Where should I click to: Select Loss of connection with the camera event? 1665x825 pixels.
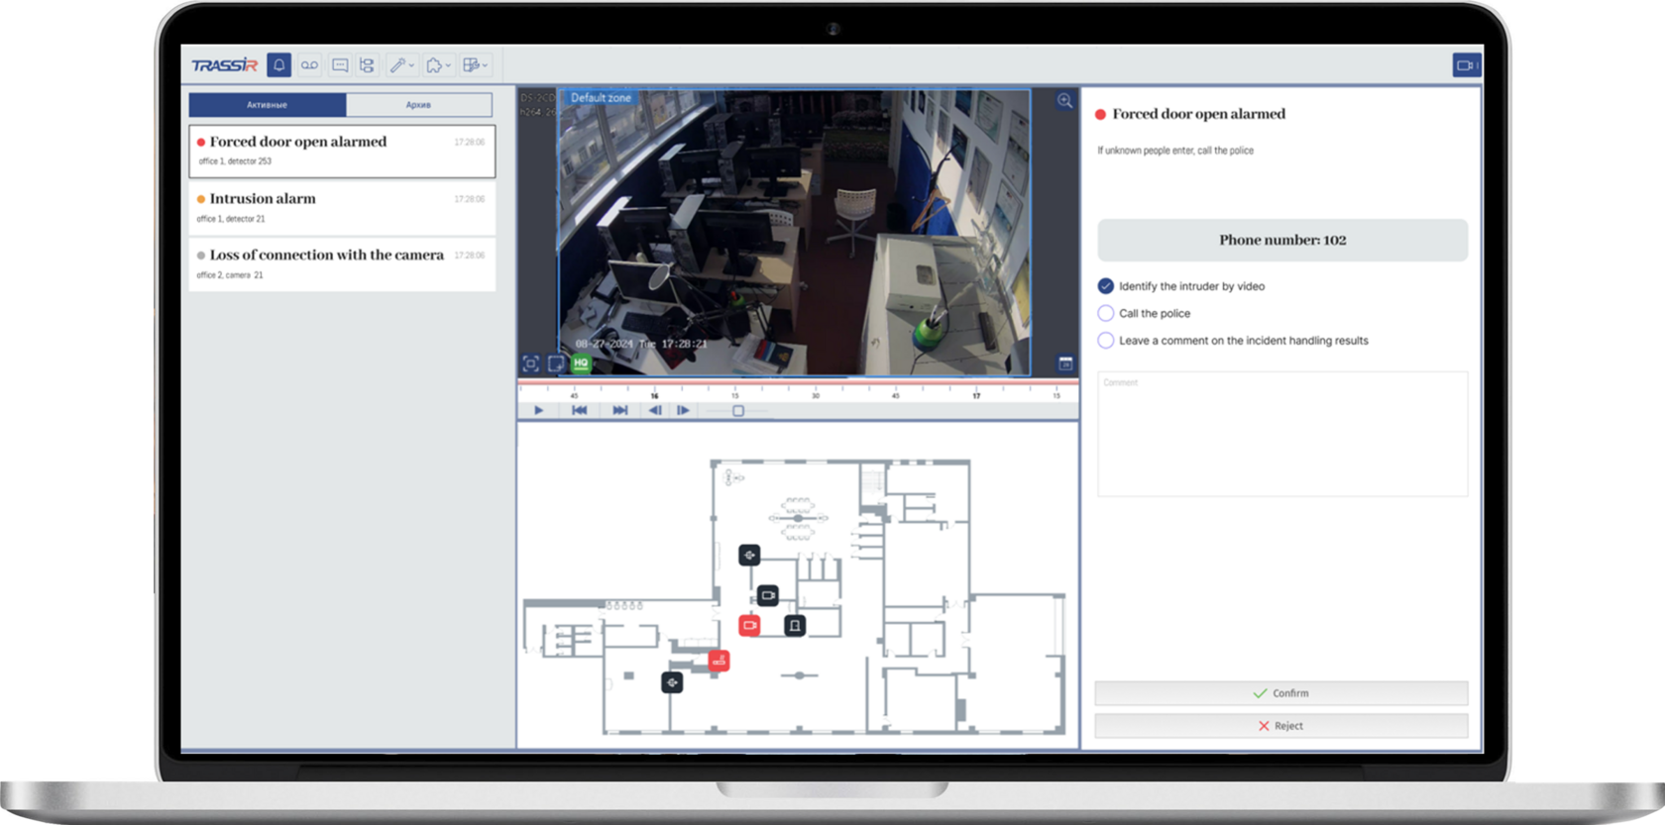pyautogui.click(x=342, y=264)
